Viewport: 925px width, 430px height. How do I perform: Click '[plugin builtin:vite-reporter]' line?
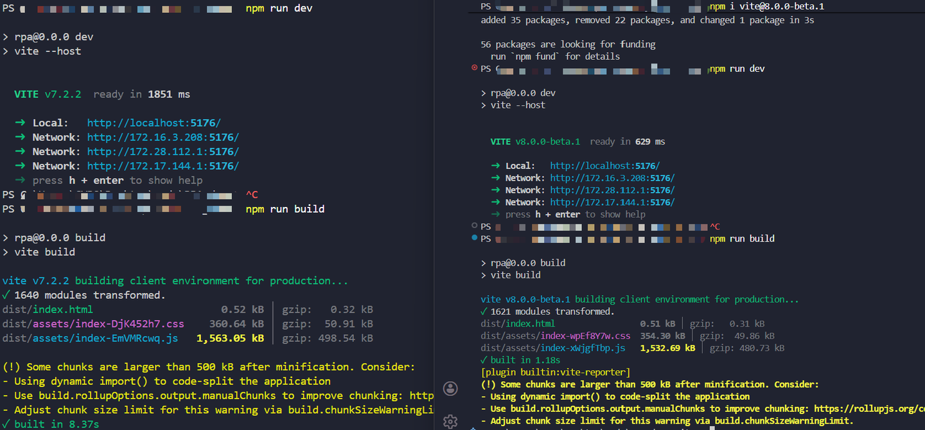556,373
